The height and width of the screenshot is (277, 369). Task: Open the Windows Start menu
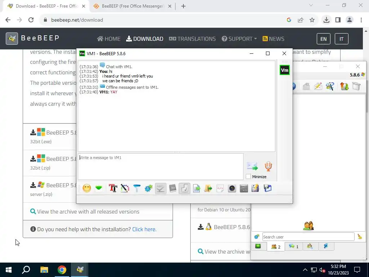point(9,270)
